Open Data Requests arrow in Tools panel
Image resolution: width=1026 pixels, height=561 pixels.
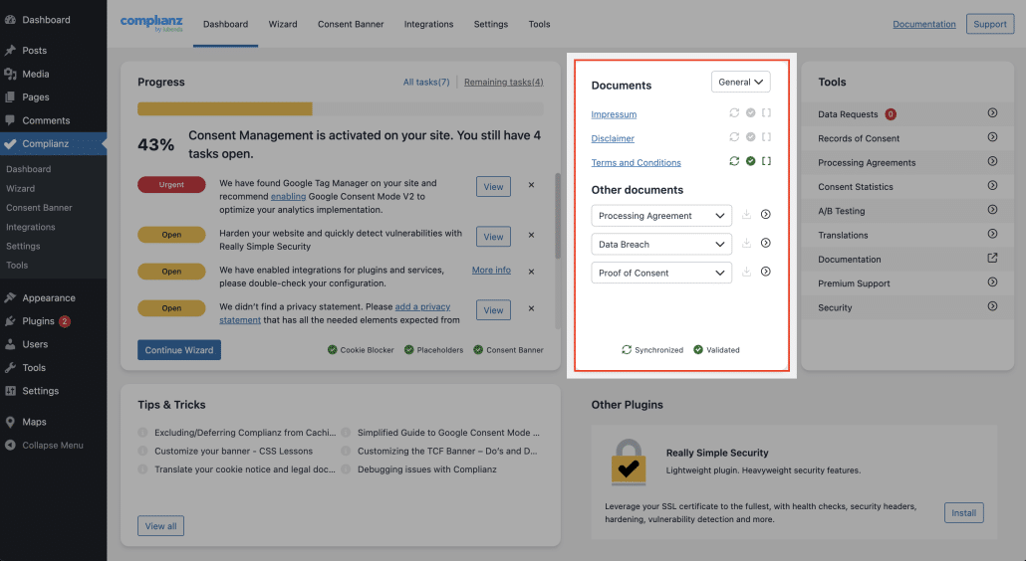(x=992, y=113)
